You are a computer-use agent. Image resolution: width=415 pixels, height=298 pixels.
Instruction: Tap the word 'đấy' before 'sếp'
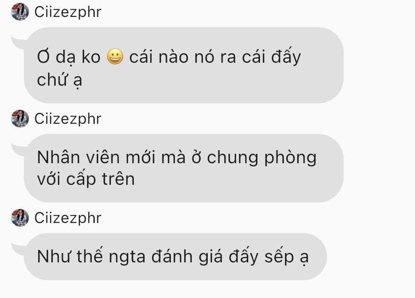pos(243,256)
